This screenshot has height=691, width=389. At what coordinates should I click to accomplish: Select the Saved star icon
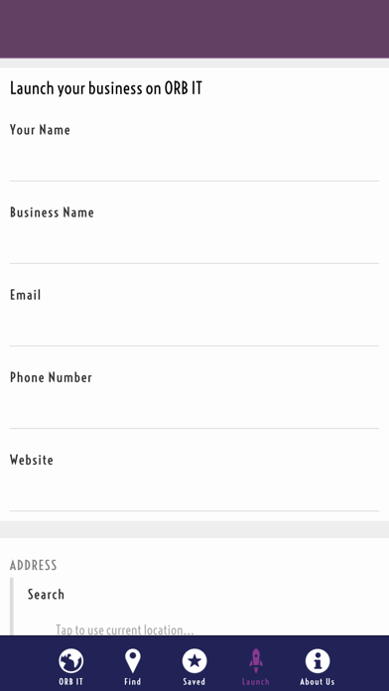(194, 660)
